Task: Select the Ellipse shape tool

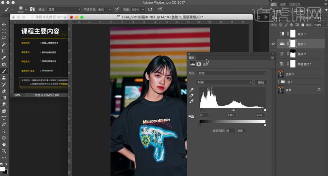Action: click(4, 138)
